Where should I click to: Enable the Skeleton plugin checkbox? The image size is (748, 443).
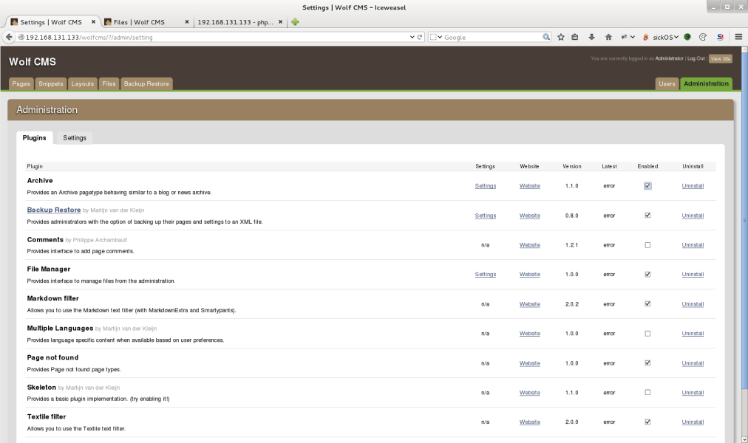(x=647, y=393)
